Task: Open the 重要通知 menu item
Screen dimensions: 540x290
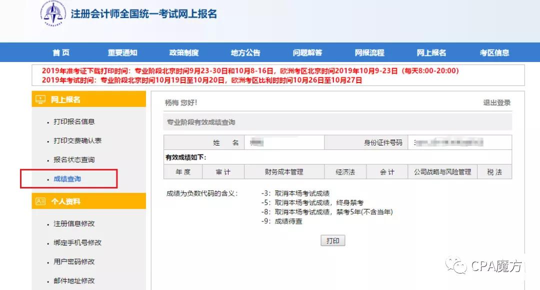Action: coord(122,52)
